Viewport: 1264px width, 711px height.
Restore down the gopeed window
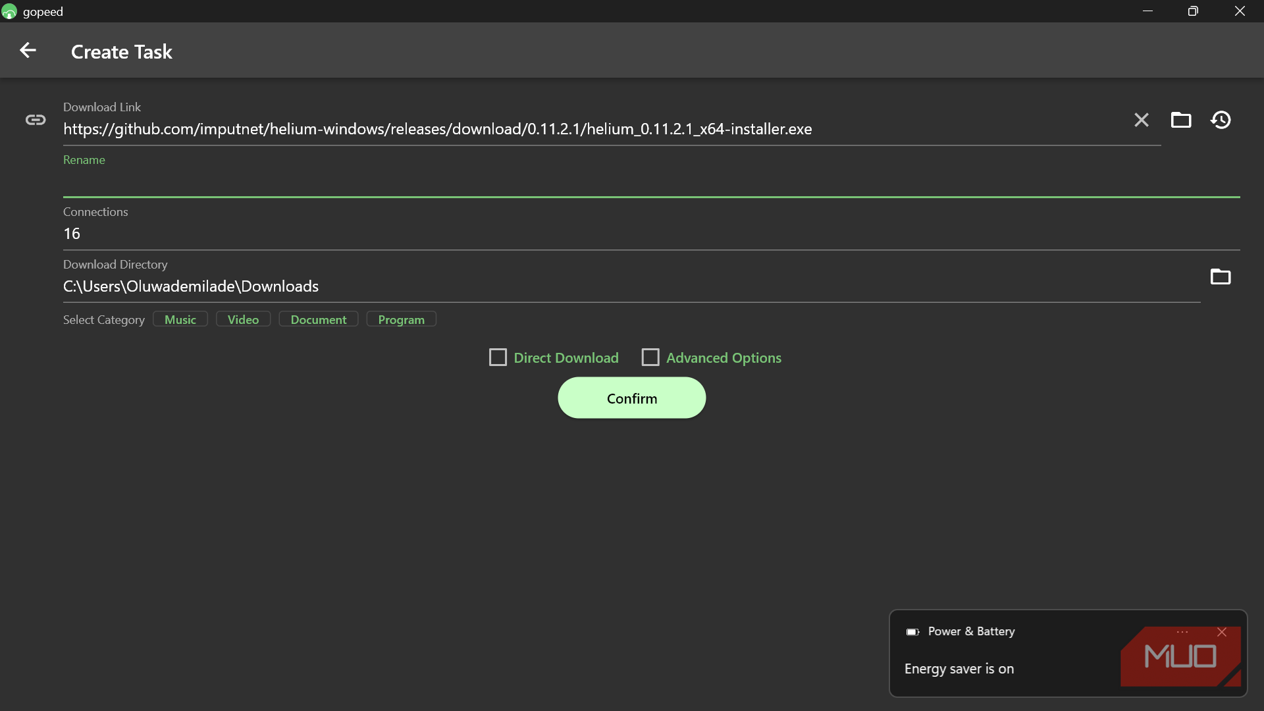1193,11
